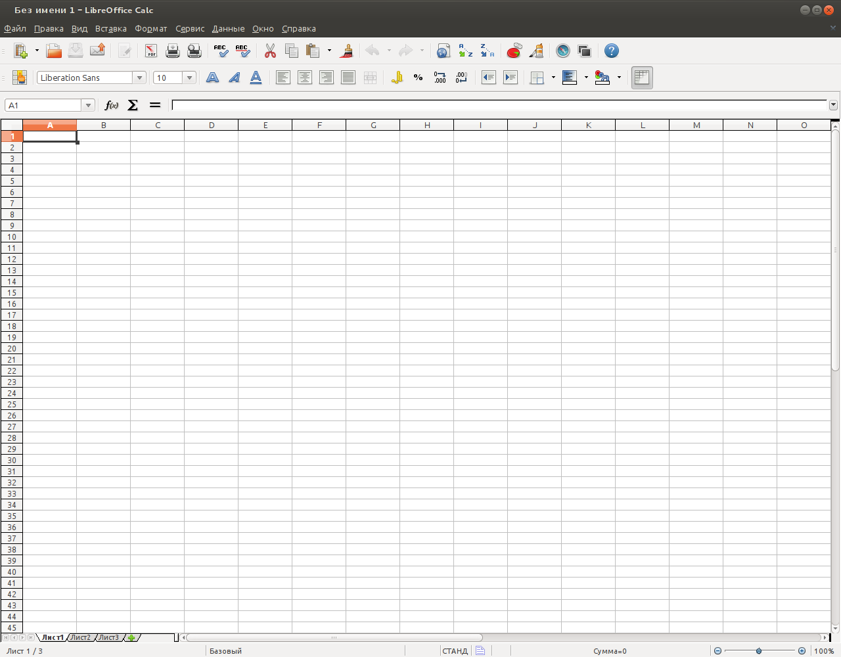Screen dimensions: 841x657
Task: Toggle italic text formatting
Action: 234,78
